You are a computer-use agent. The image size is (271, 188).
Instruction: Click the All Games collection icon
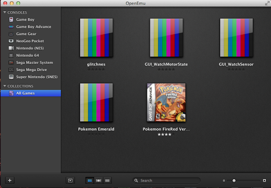point(11,93)
